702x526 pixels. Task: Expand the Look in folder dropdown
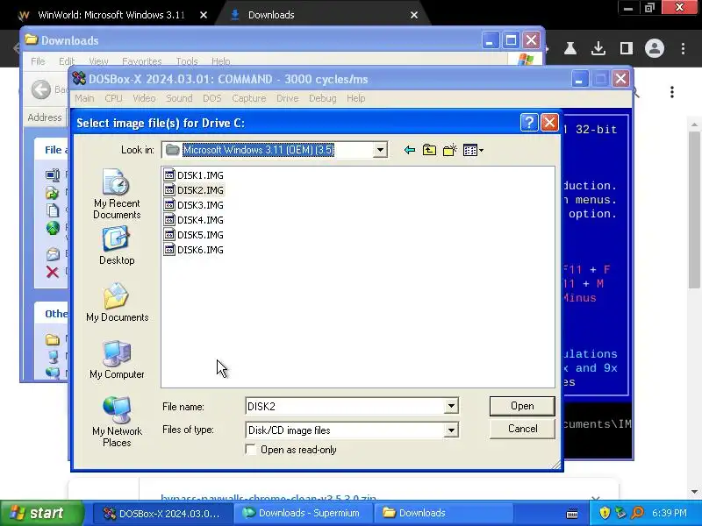(x=380, y=150)
